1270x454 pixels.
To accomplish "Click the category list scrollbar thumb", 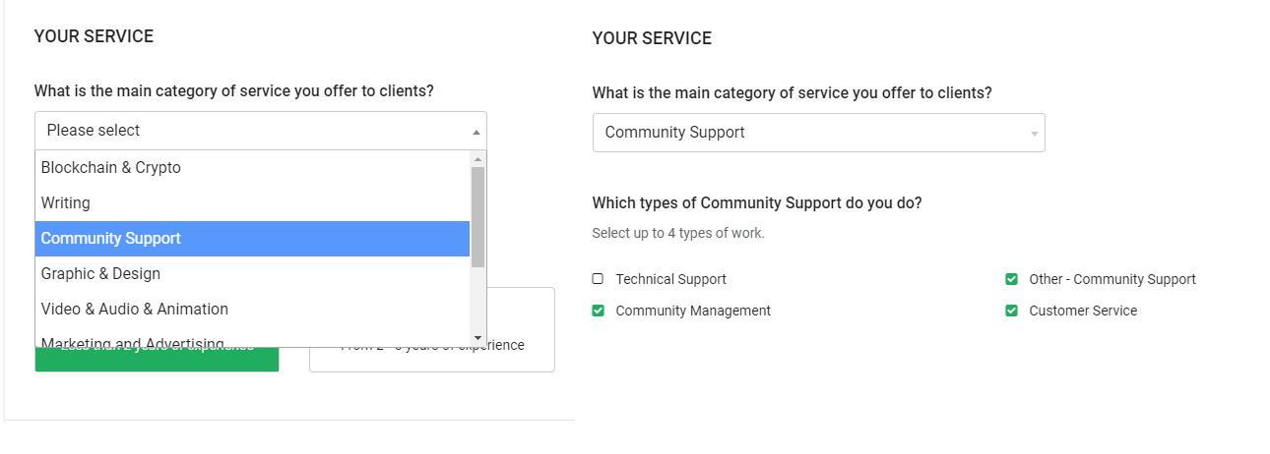I will tap(477, 216).
